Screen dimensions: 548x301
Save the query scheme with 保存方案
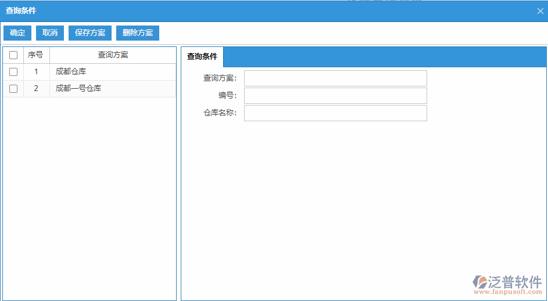click(90, 33)
